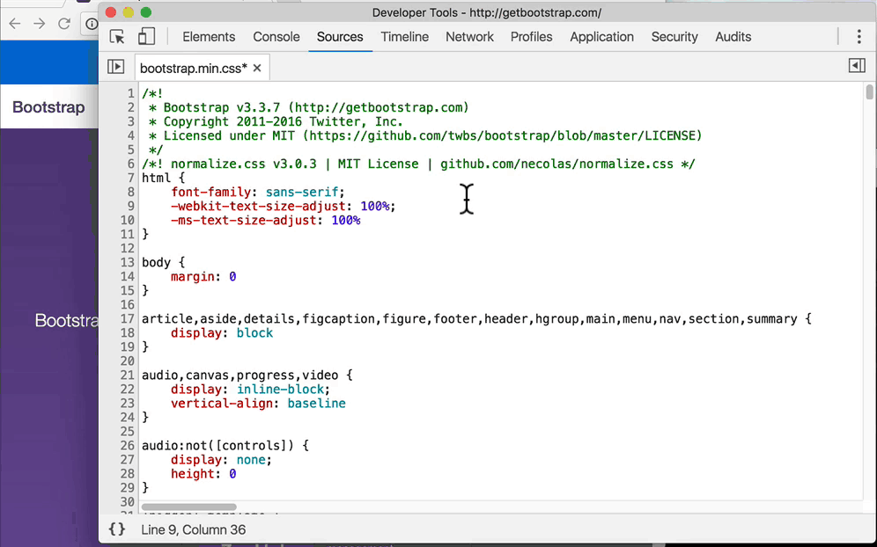This screenshot has width=877, height=547.
Task: Open the customize DevTools menu
Action: click(x=859, y=38)
